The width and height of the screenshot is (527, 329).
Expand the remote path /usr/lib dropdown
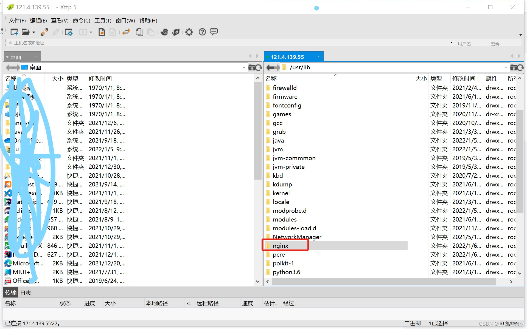tap(505, 67)
